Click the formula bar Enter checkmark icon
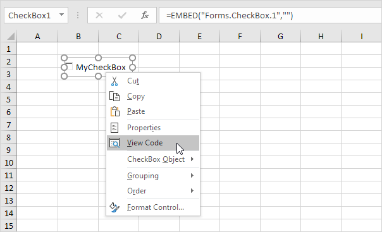 tap(122, 15)
